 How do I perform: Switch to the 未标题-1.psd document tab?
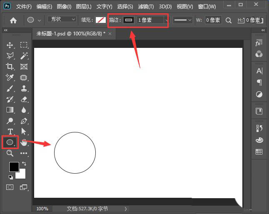tap(71, 34)
